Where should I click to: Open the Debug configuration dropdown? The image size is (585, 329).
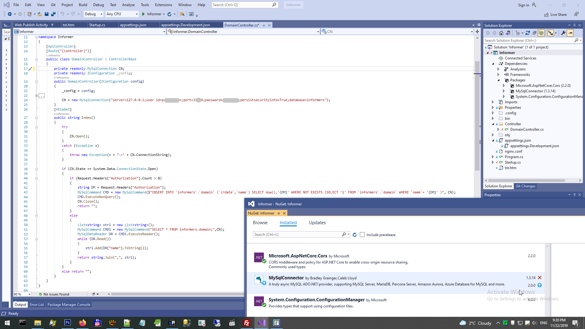(93, 14)
